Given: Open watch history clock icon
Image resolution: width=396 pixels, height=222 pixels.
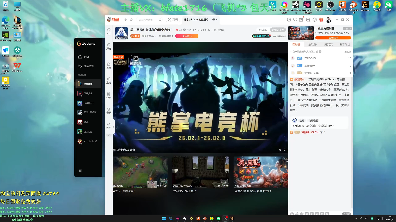Looking at the screenshot, I should tap(289, 19).
